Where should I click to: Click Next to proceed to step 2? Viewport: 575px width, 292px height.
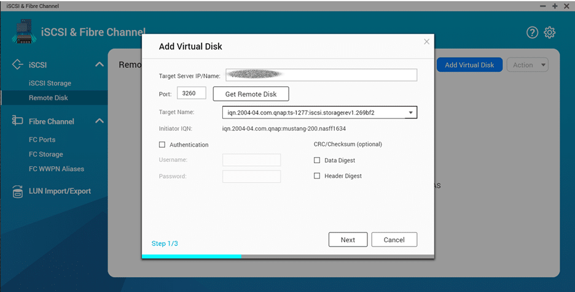click(x=348, y=240)
